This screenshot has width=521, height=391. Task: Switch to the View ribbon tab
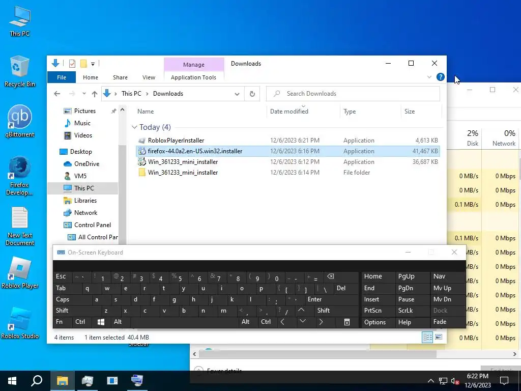149,77
